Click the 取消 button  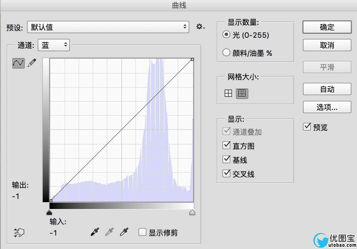(327, 45)
